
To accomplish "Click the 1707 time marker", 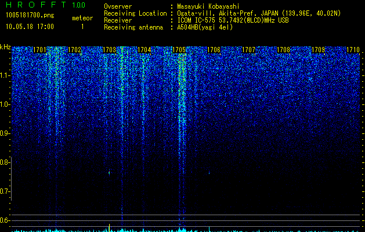I will pyautogui.click(x=248, y=50).
